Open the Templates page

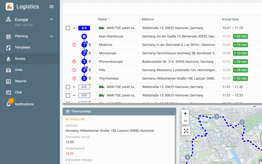pos(23,47)
